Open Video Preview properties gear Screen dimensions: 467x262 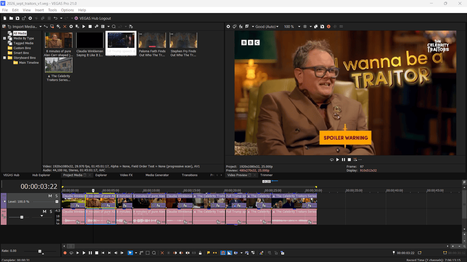tap(228, 26)
